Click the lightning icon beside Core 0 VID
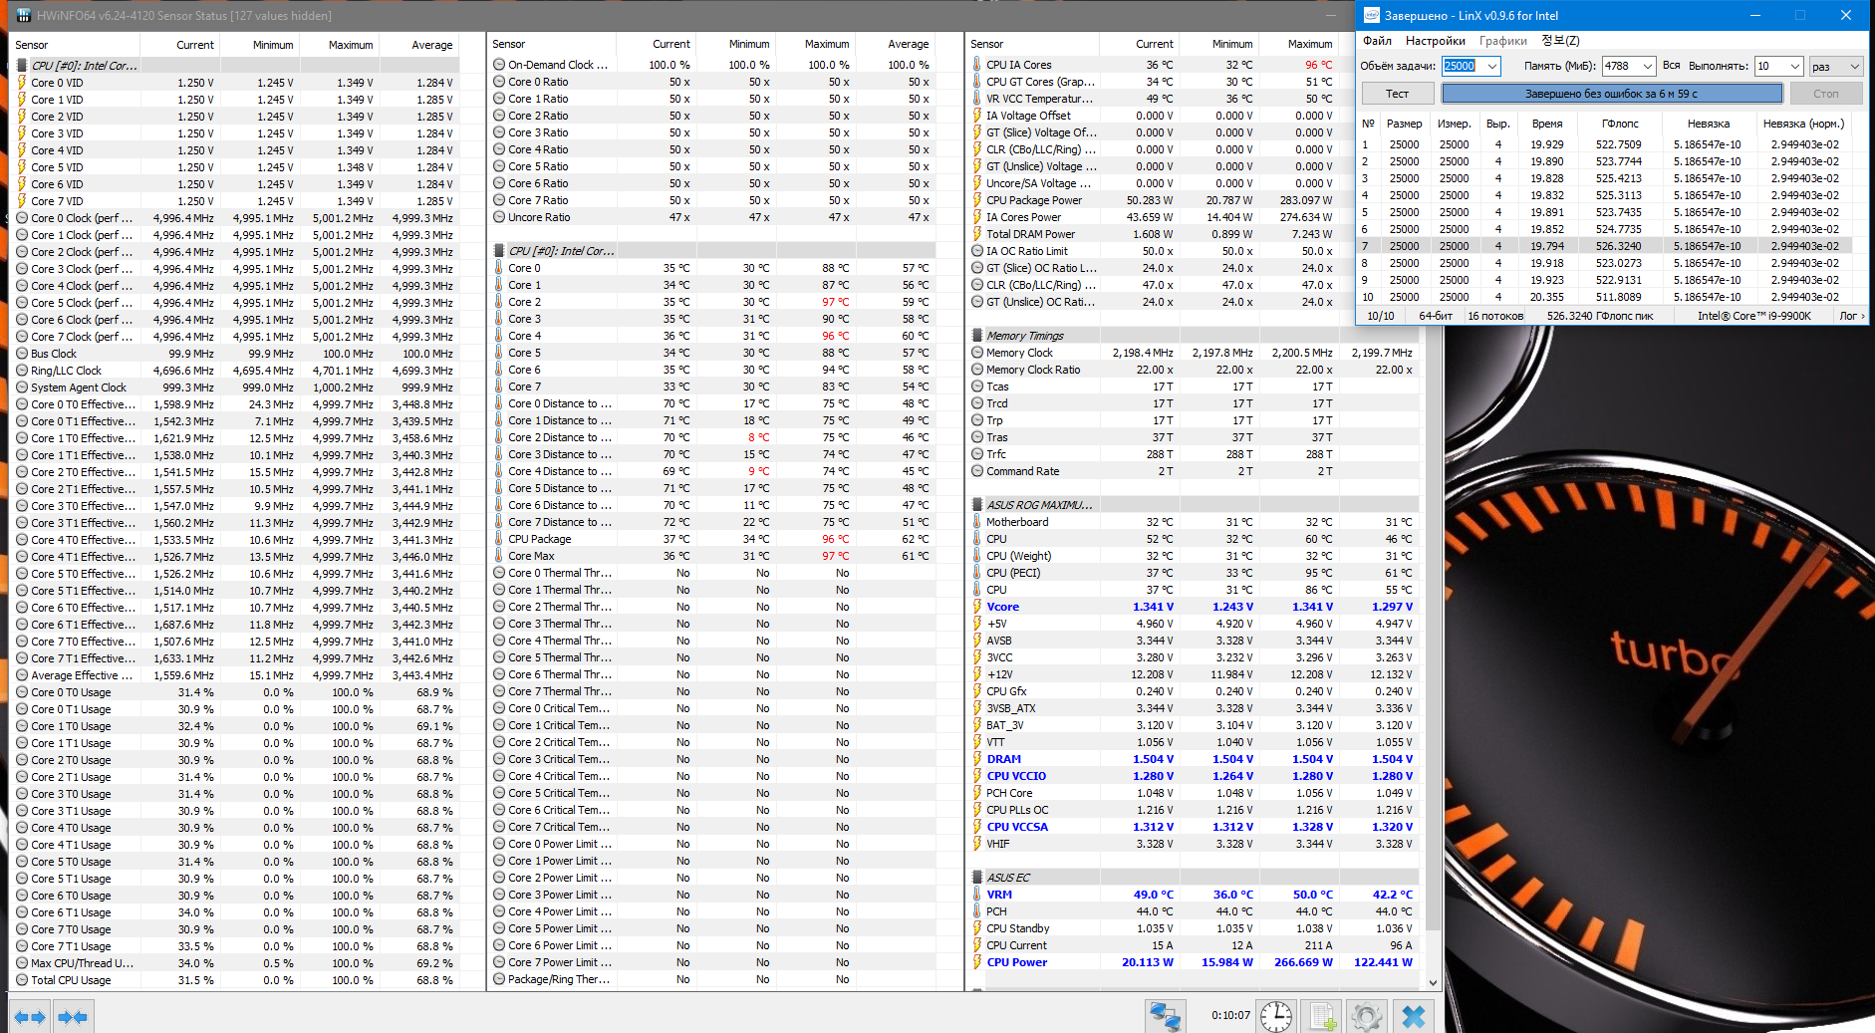 [22, 83]
